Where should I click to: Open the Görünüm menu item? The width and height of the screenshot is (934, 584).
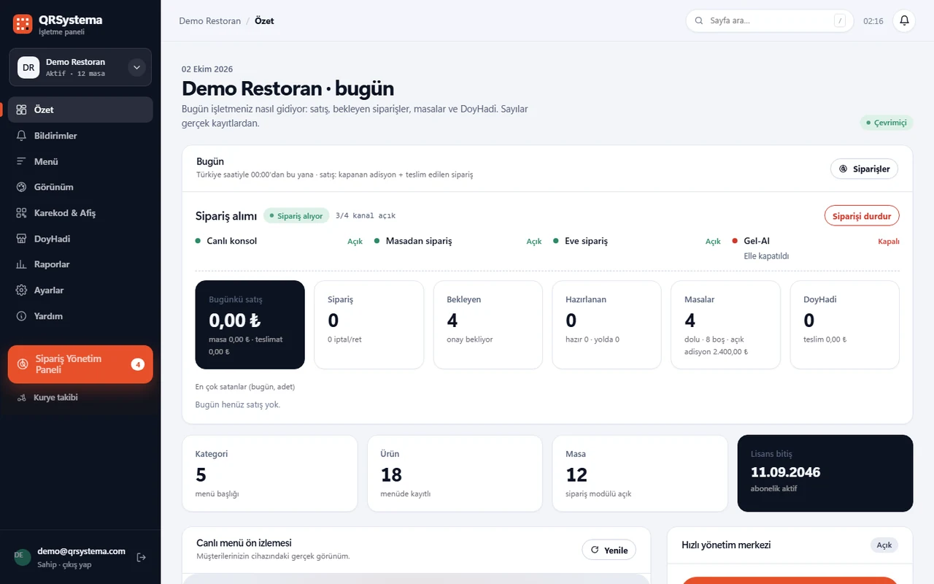point(80,187)
